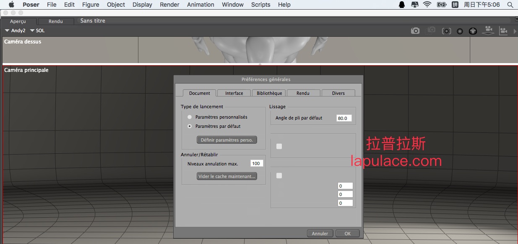Select Paramètres personnalisés radio button
This screenshot has height=244, width=518.
(x=190, y=117)
